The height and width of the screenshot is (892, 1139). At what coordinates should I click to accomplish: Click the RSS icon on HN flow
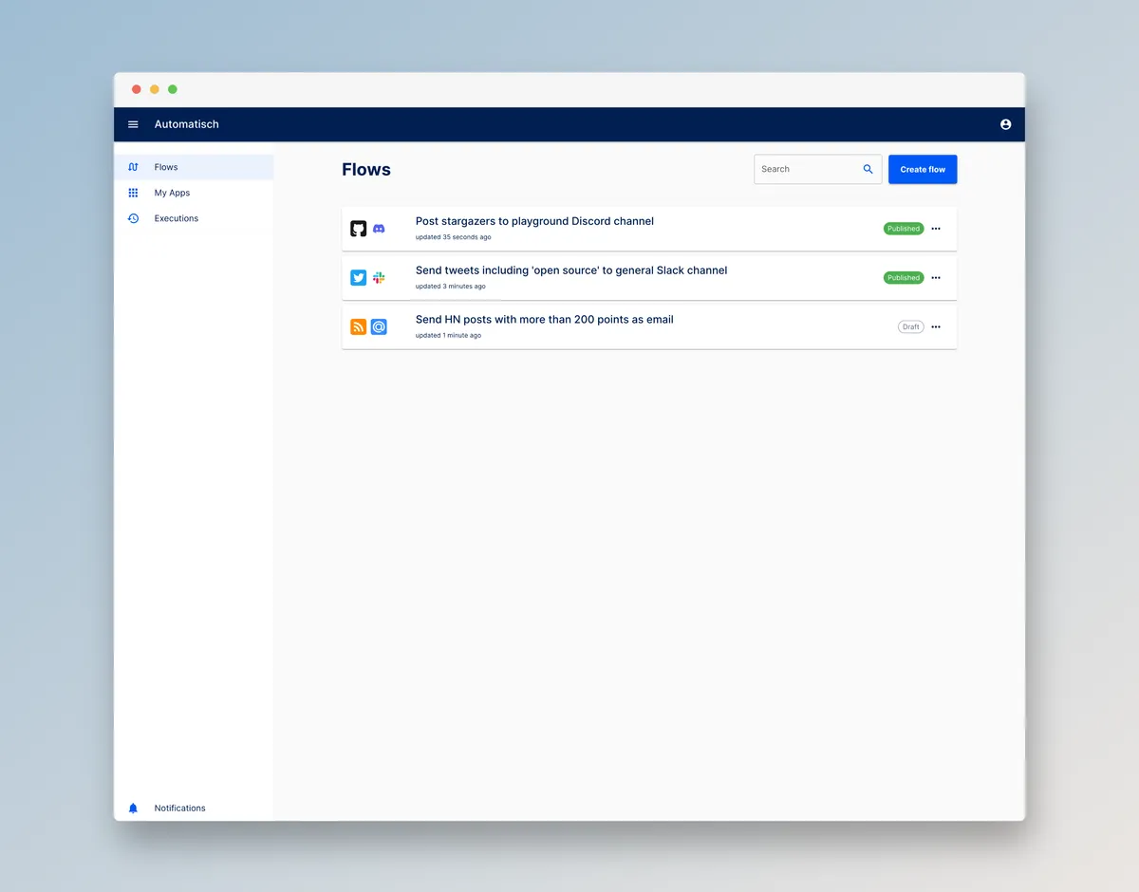pos(358,327)
